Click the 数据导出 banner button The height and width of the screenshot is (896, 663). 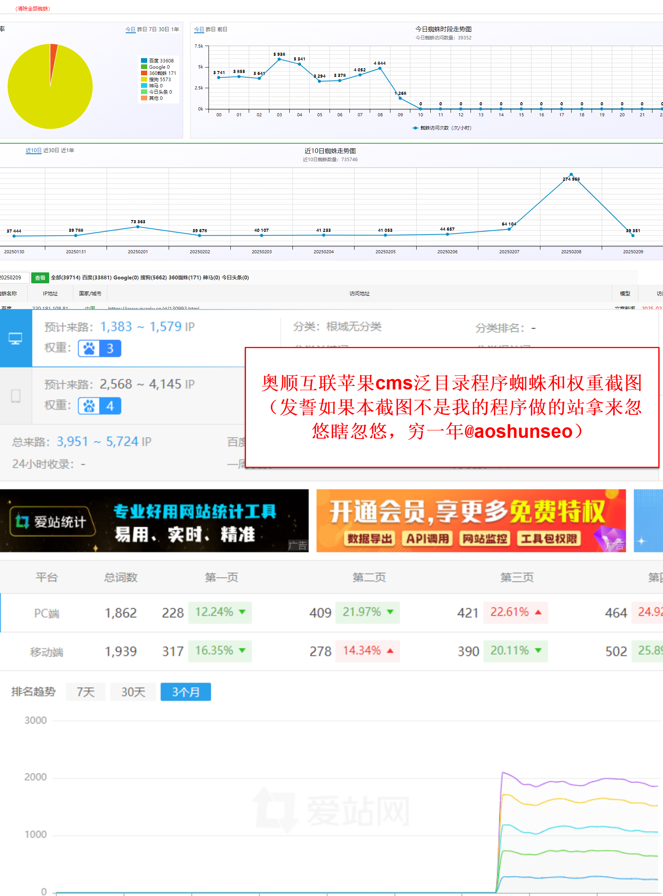370,539
